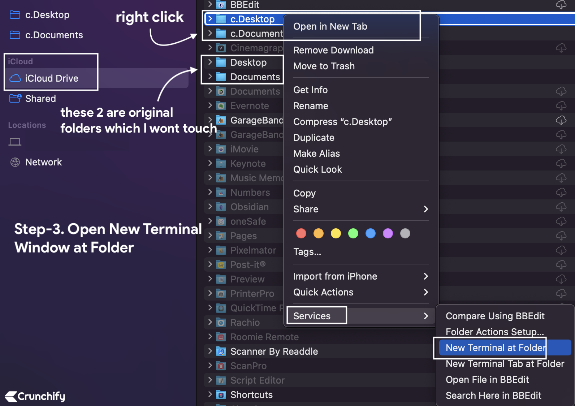
Task: Select the Shortcuts folder icon
Action: (x=221, y=395)
